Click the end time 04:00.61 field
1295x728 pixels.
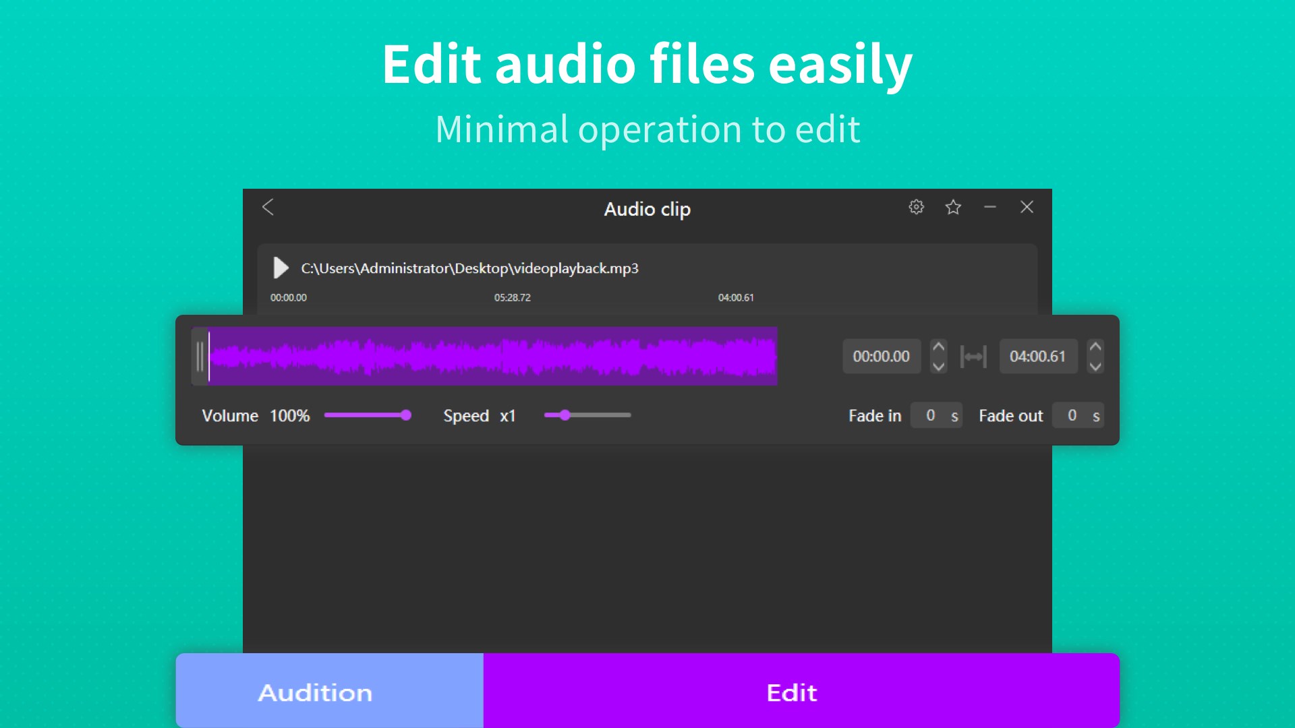tap(1037, 357)
